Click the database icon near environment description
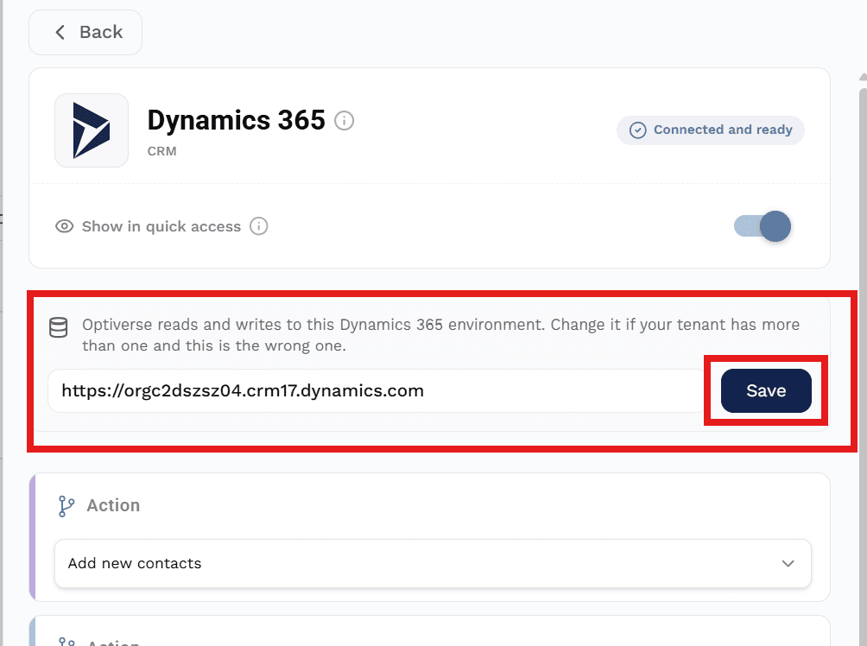The height and width of the screenshot is (646, 867). (x=58, y=327)
